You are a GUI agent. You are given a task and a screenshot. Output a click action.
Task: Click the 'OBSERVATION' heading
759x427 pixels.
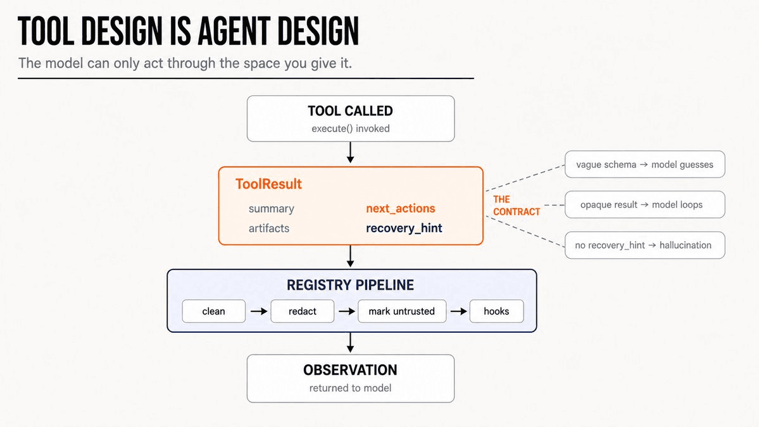pyautogui.click(x=351, y=370)
